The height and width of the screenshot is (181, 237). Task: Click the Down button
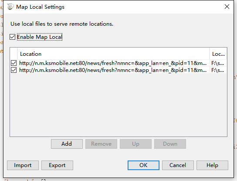pyautogui.click(x=170, y=144)
